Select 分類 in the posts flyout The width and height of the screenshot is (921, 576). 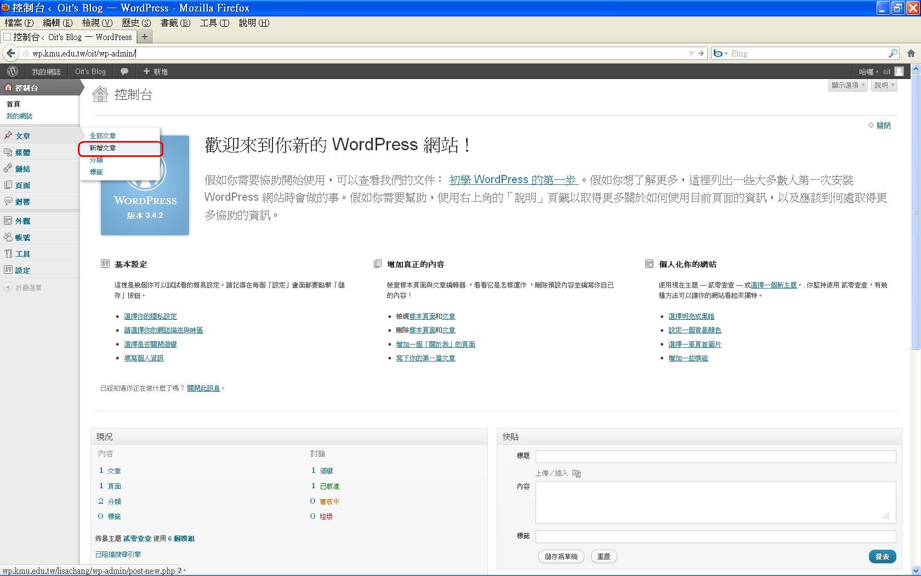click(96, 160)
